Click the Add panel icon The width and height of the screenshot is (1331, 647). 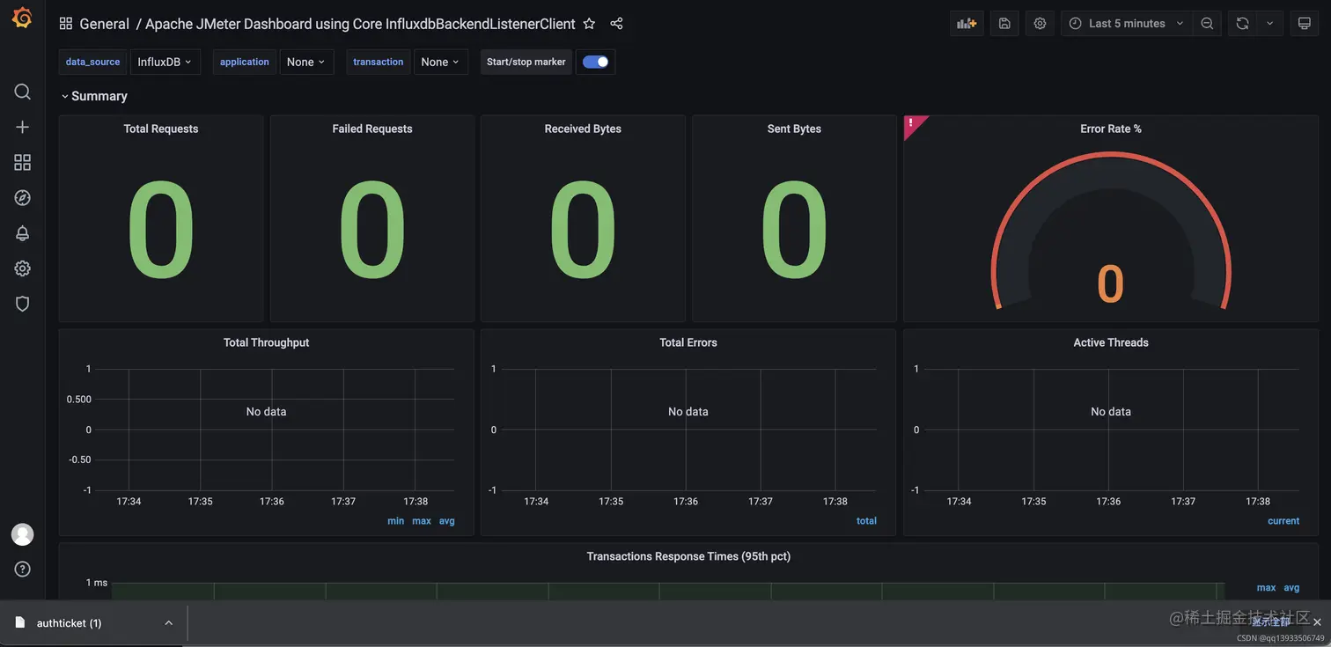click(967, 24)
